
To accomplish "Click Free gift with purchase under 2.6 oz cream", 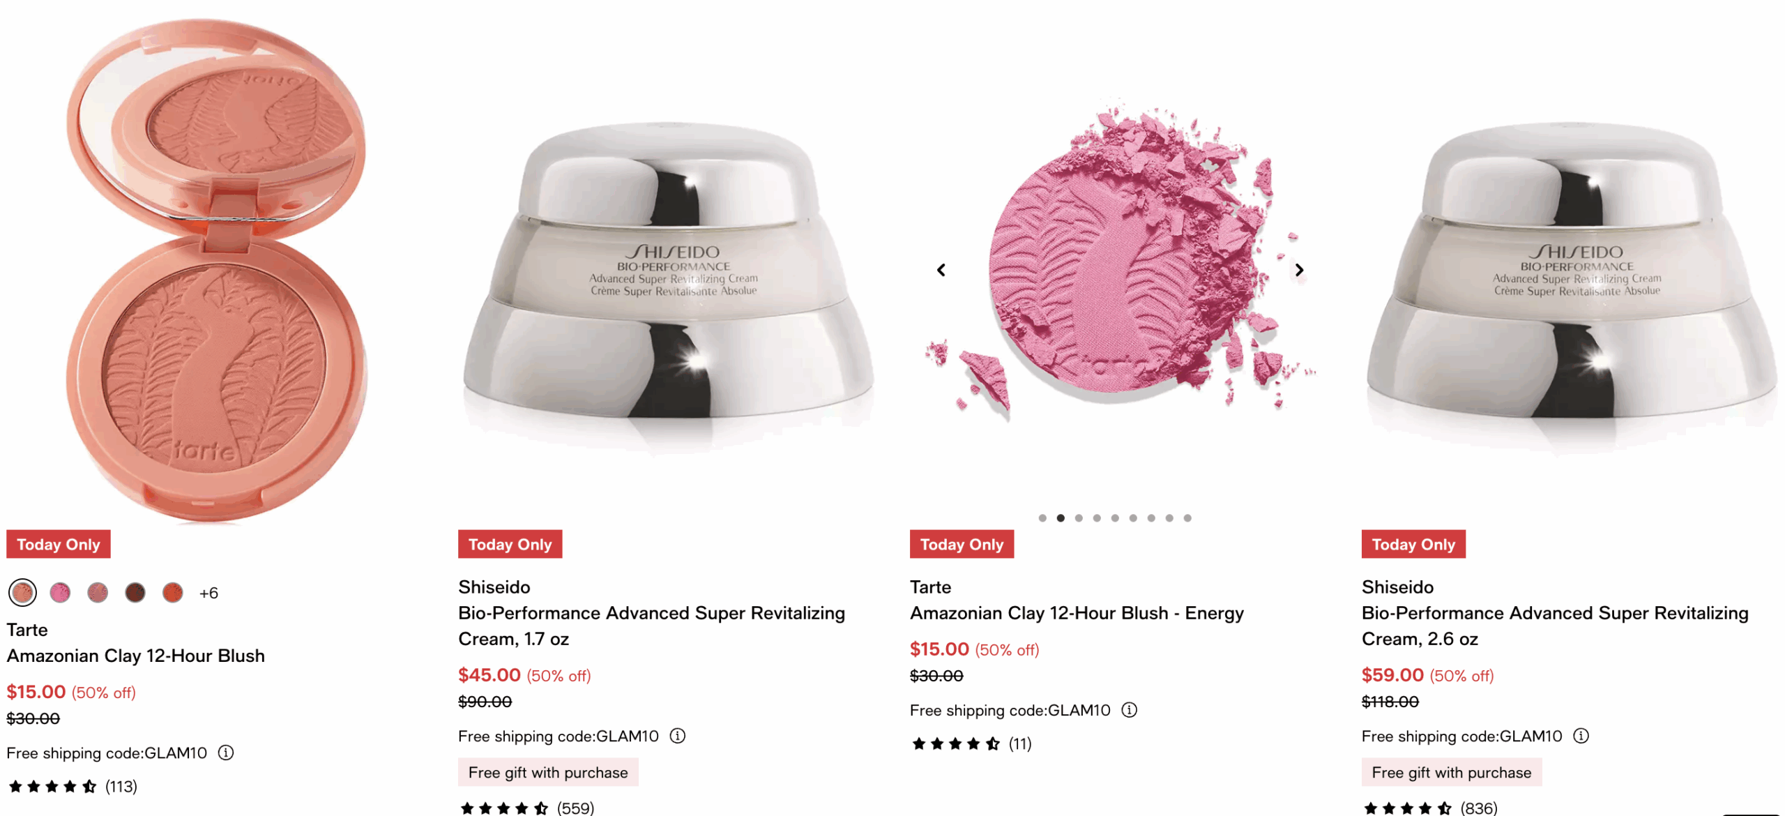I will click(1452, 772).
